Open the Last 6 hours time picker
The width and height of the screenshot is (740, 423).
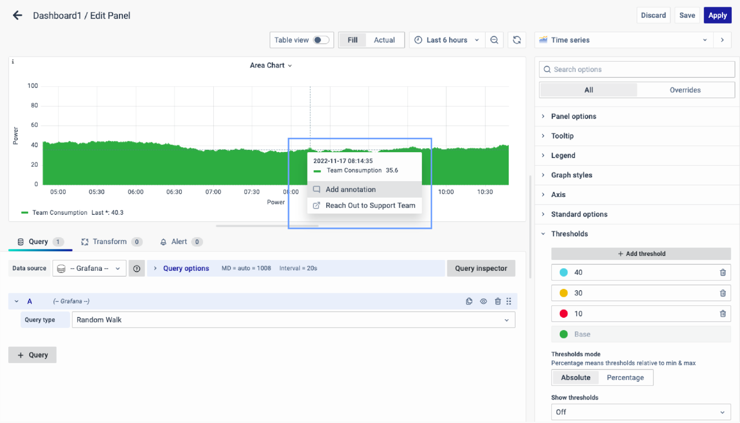(x=446, y=40)
